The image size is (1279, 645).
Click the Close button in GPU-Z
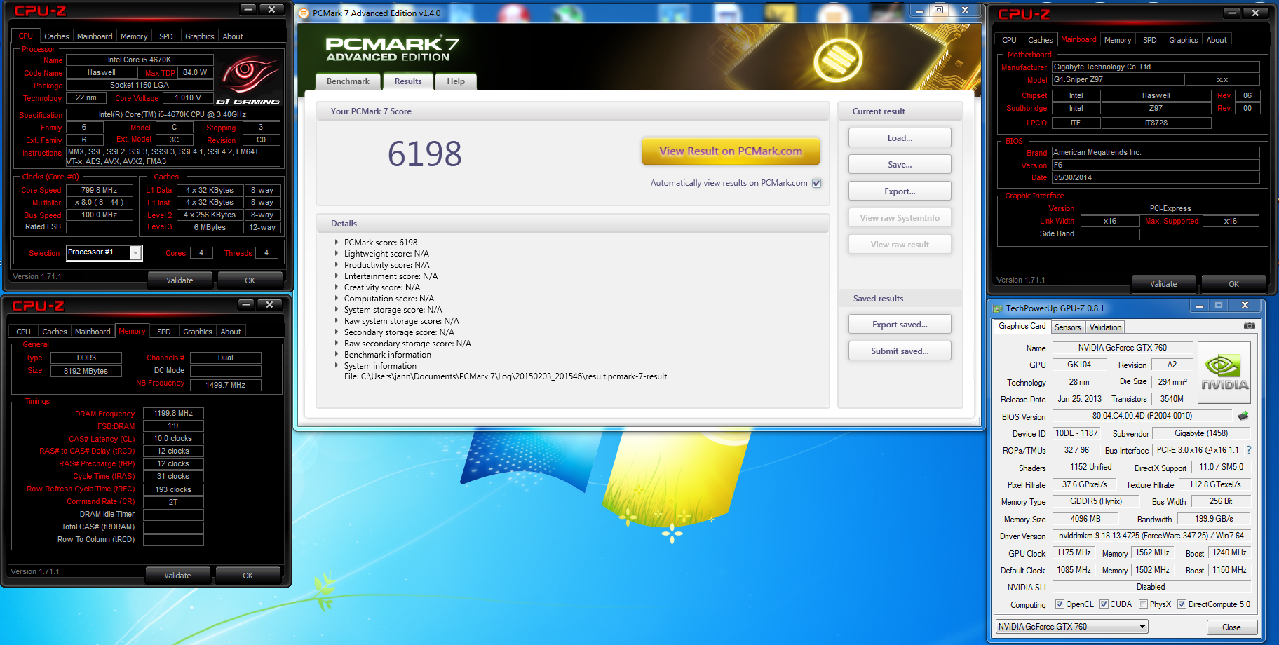[1231, 627]
